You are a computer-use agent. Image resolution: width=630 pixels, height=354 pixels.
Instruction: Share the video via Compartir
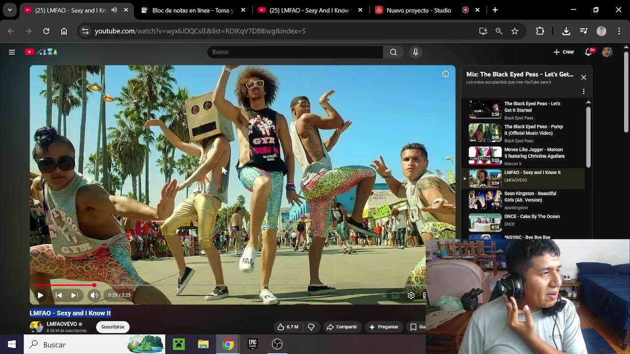point(342,326)
